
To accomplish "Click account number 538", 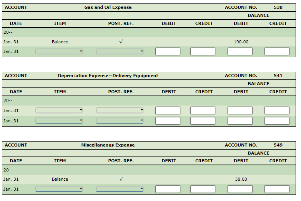I will point(278,7).
